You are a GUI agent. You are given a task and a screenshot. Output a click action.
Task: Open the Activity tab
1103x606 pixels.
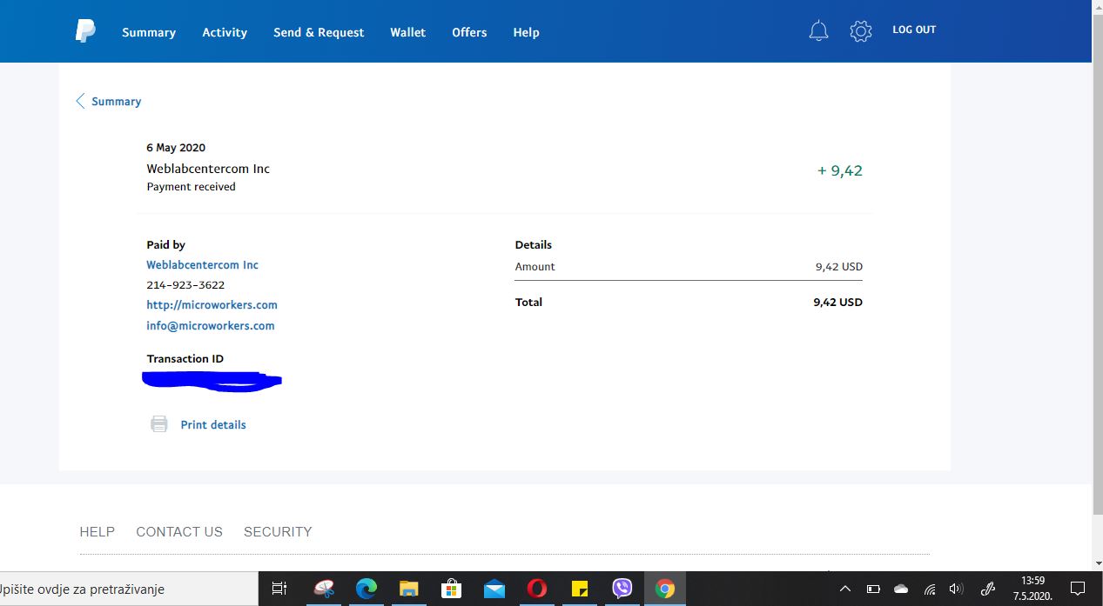point(225,32)
